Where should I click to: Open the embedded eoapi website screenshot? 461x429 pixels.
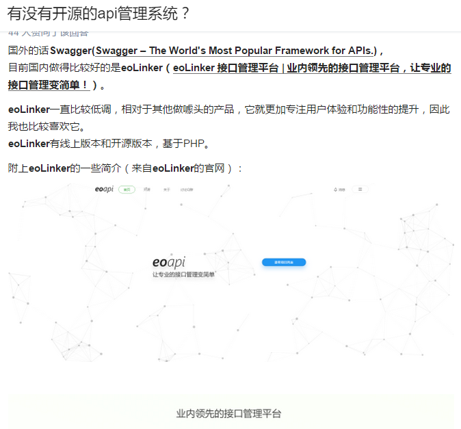230,274
